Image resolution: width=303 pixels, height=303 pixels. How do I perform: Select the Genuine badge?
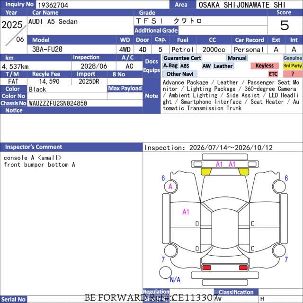tap(293, 58)
